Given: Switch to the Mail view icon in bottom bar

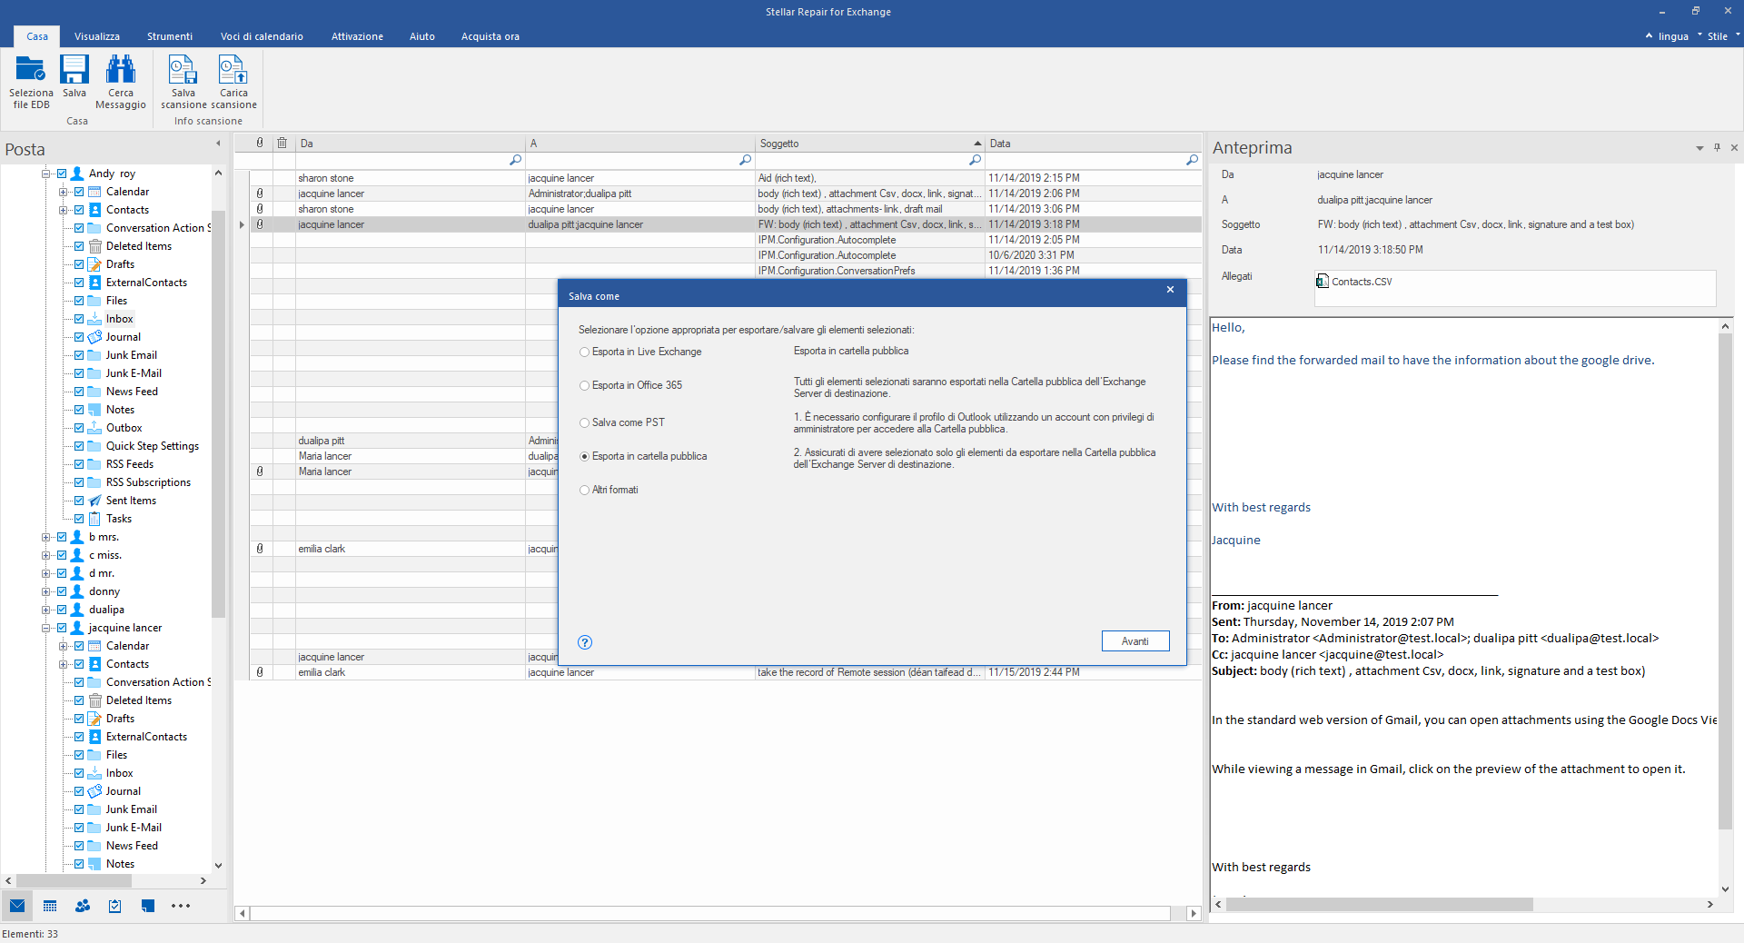Looking at the screenshot, I should click(x=17, y=906).
